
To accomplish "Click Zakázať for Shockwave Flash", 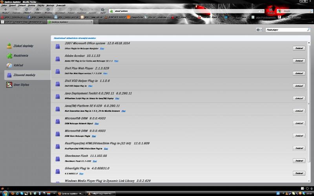I will (299, 161).
